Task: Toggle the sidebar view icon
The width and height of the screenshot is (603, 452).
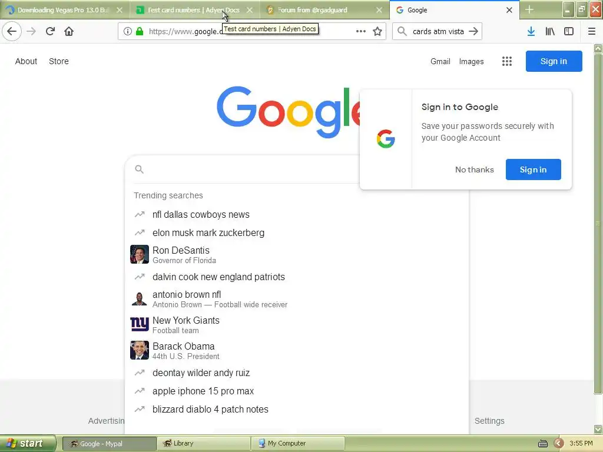Action: point(569,31)
